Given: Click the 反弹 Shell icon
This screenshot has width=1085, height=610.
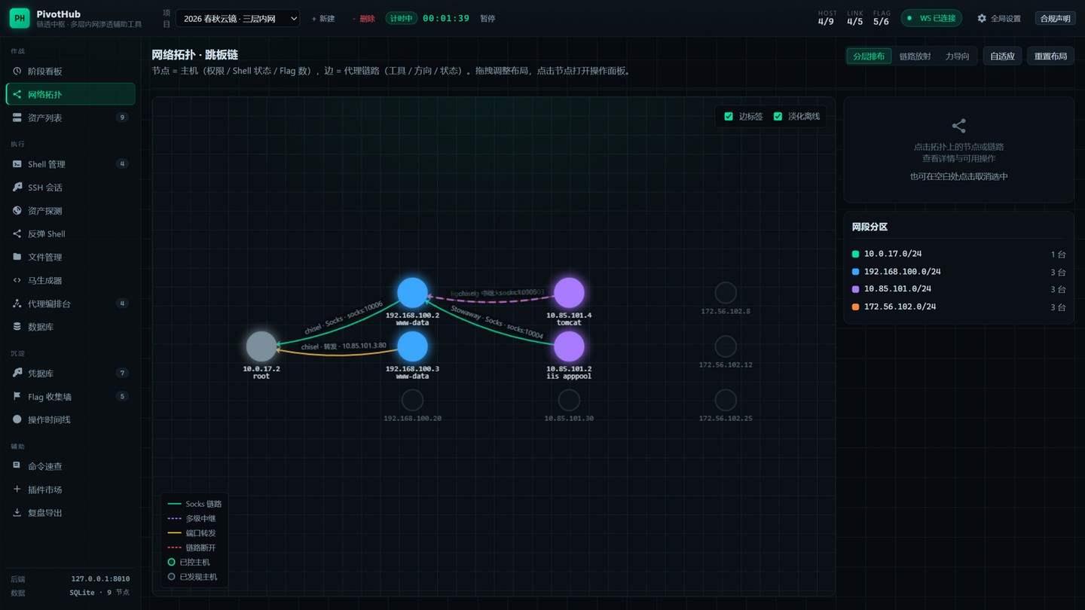Looking at the screenshot, I should [x=17, y=234].
